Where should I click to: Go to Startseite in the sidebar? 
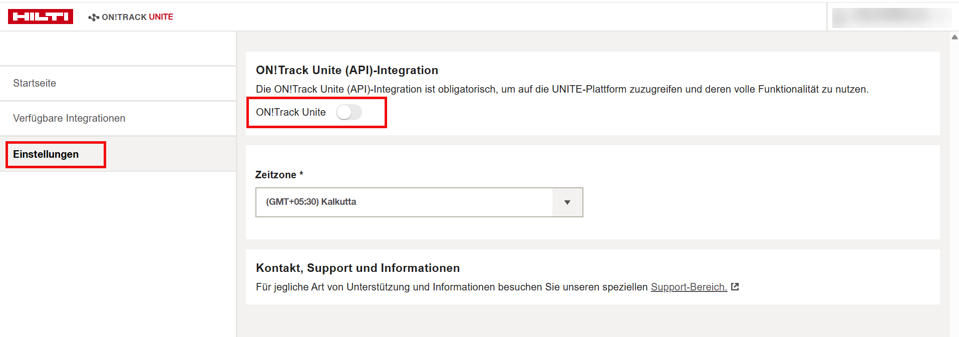pyautogui.click(x=35, y=83)
